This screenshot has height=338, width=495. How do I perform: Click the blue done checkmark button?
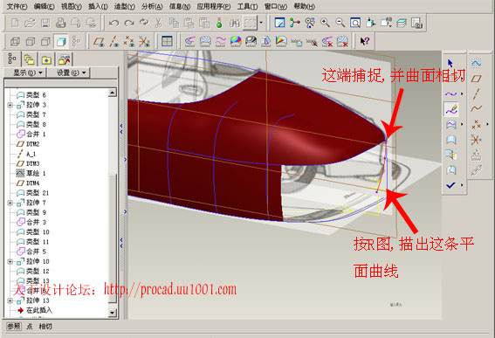click(450, 185)
